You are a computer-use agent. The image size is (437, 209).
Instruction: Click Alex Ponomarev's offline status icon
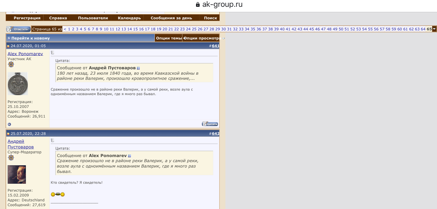click(9, 124)
